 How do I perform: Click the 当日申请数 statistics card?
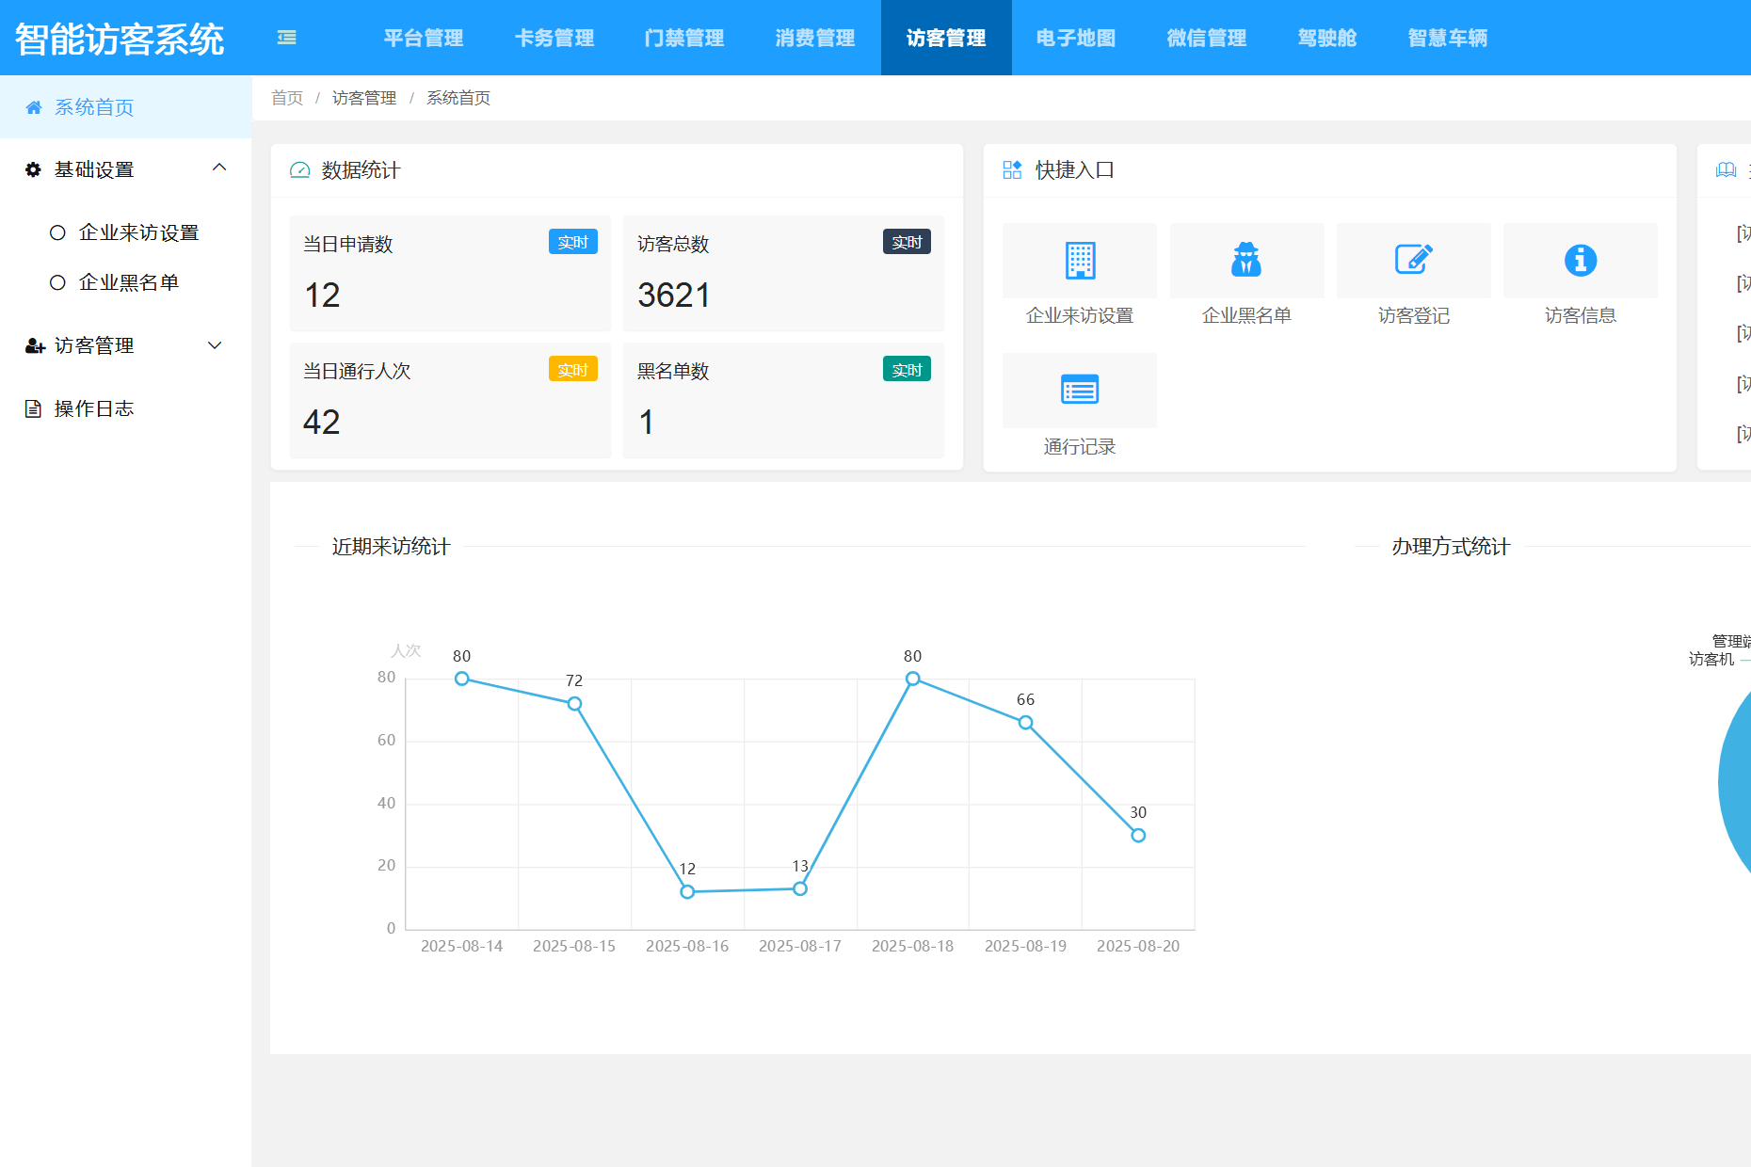(450, 273)
